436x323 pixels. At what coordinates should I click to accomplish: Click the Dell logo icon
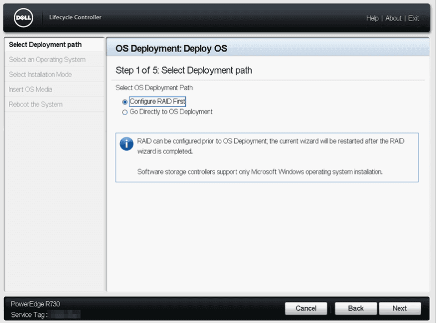click(24, 18)
